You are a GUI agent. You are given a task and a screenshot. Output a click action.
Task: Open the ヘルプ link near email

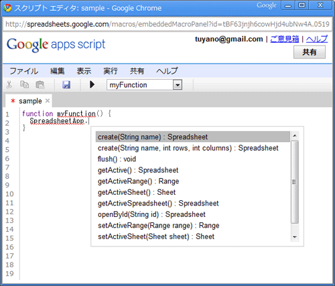click(x=317, y=39)
